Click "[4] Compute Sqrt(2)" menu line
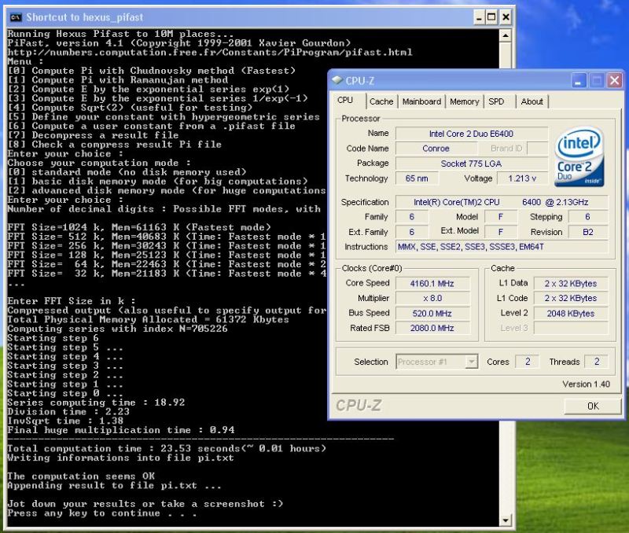 (x=130, y=108)
